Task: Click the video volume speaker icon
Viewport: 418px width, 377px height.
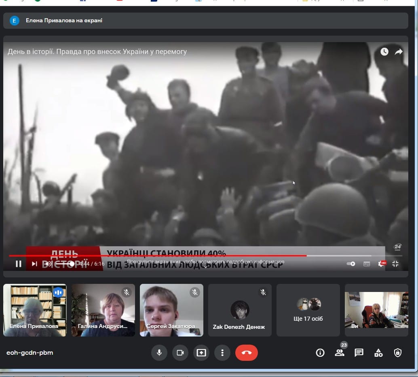Action: click(x=48, y=264)
